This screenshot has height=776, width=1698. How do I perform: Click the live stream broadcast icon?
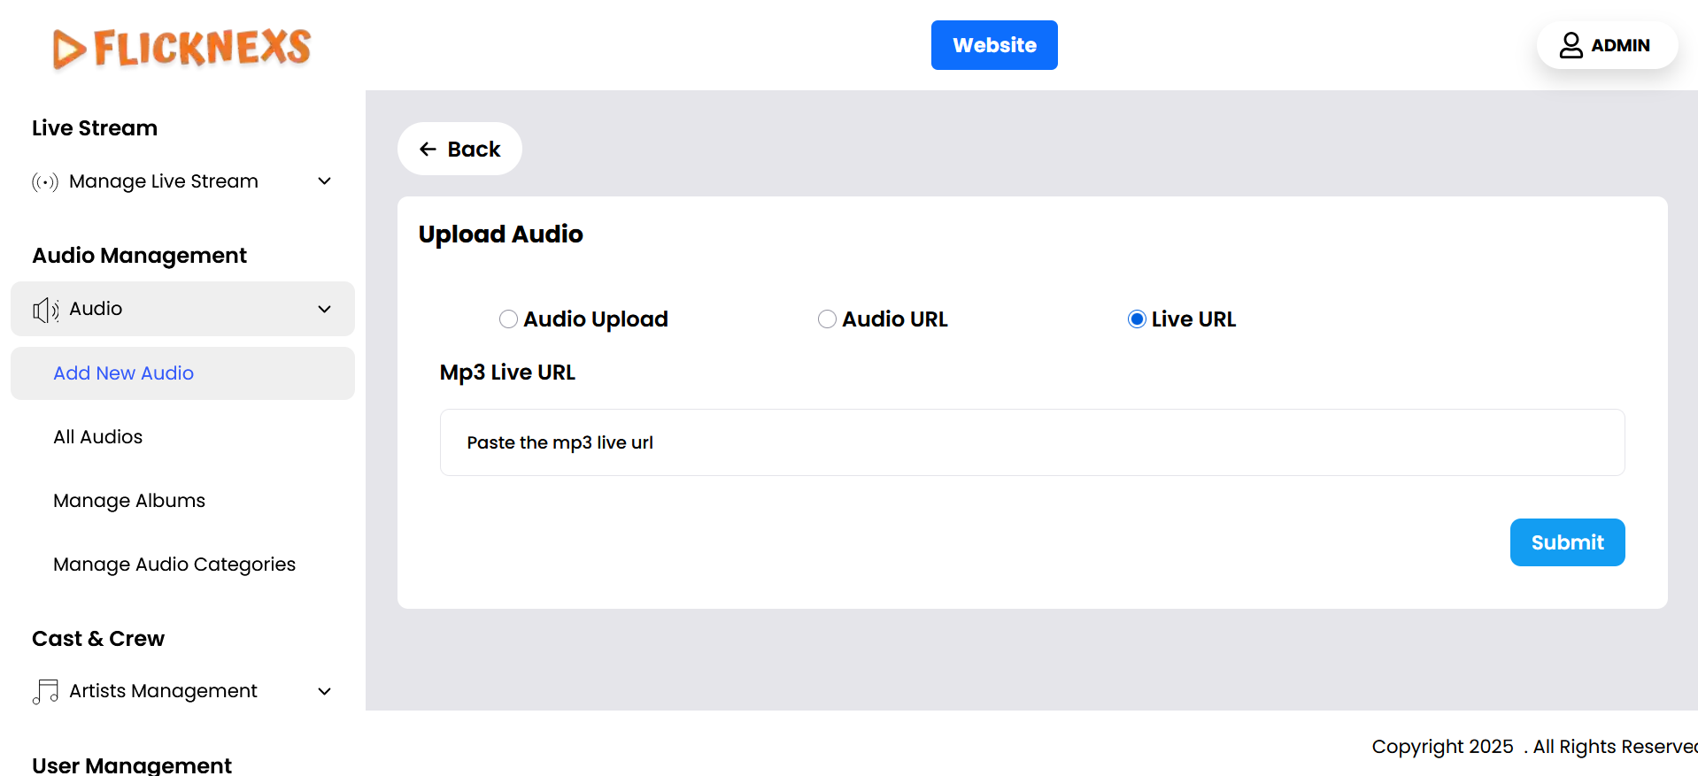point(45,182)
